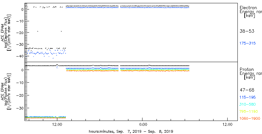Click the -10 tick on the electron flux axis
262x134 pixels.
point(20,21)
